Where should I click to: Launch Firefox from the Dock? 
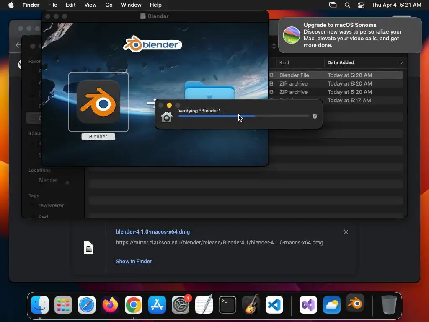[x=110, y=305]
